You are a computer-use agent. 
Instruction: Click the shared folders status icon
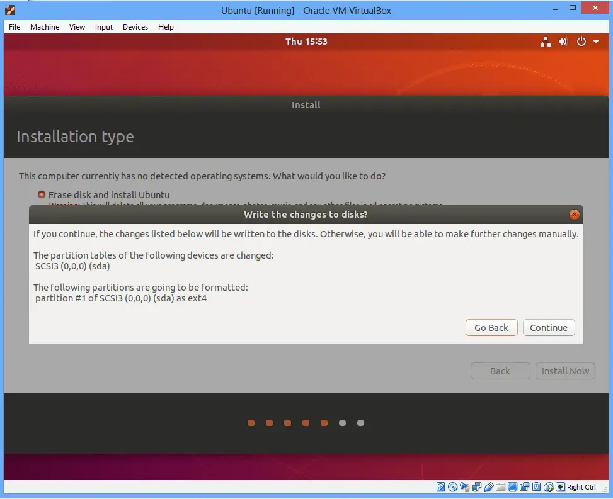click(501, 487)
